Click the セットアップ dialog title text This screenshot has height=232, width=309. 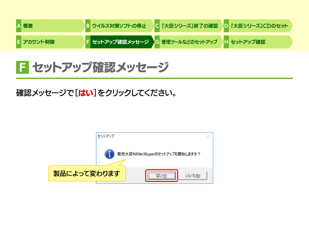(x=106, y=136)
